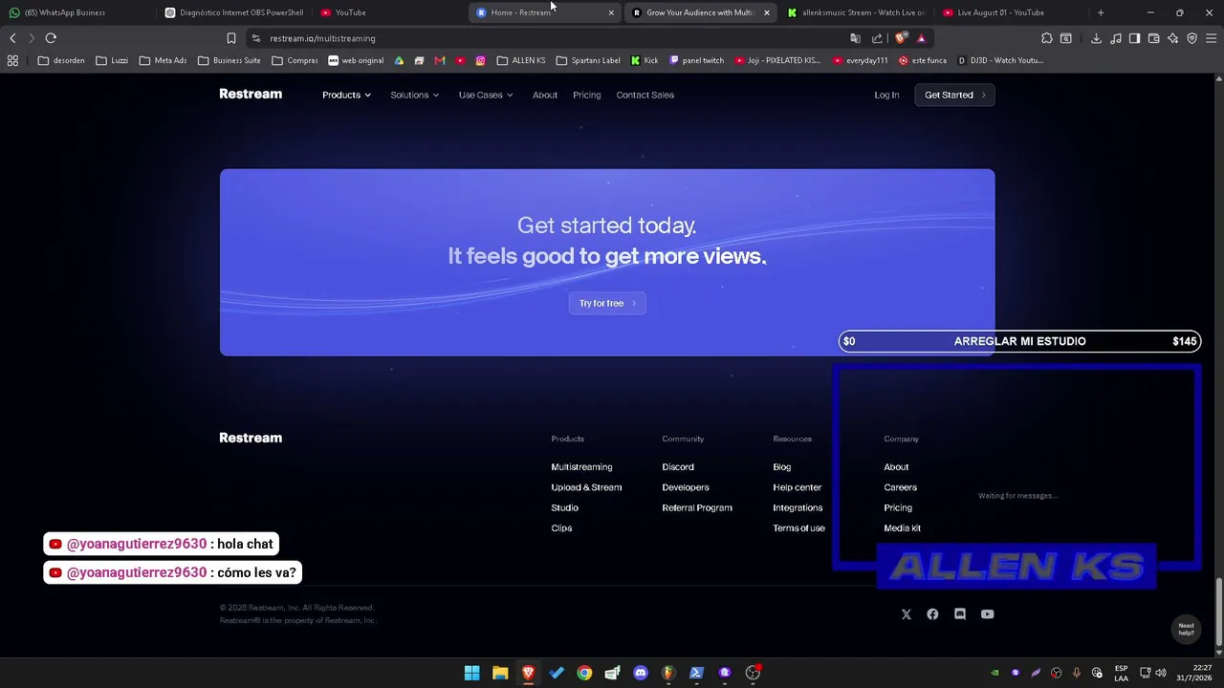Bookmark this page with bookmark icon

pyautogui.click(x=231, y=38)
